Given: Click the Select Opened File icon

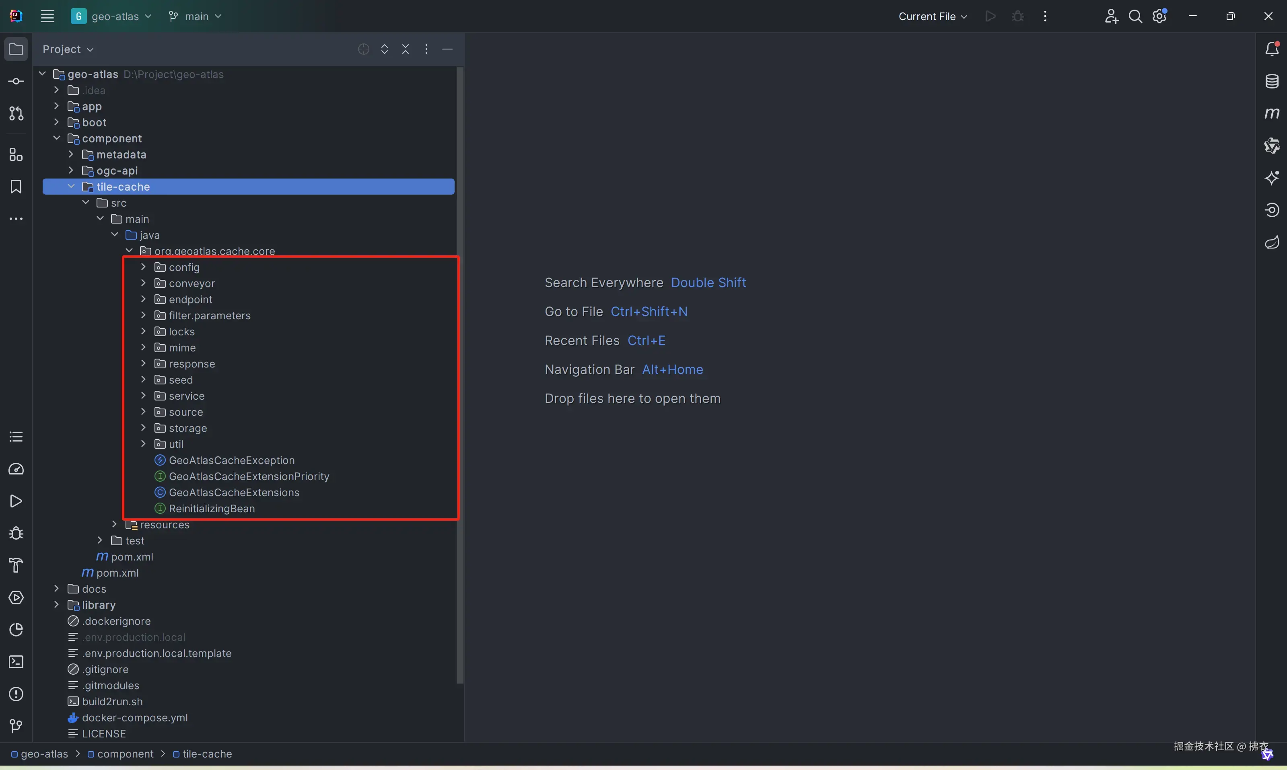Looking at the screenshot, I should pyautogui.click(x=363, y=49).
